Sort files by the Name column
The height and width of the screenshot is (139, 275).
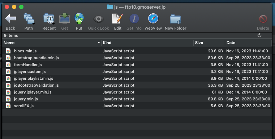click(9, 43)
